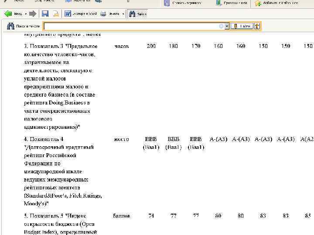Screen dimensions: 314x235
Task: Click the printer icon
Action: (103, 14)
